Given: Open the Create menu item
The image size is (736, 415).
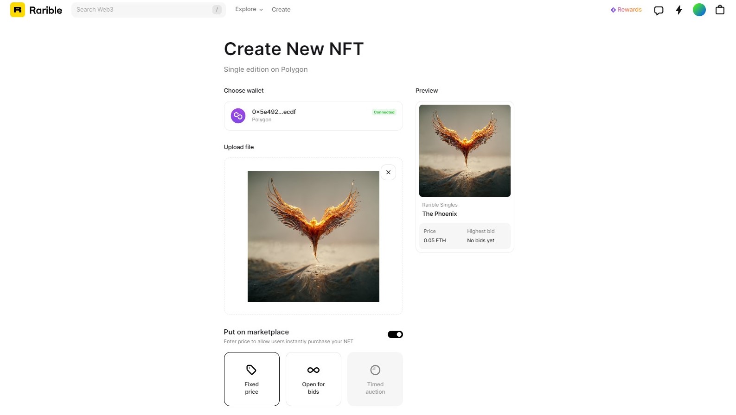Looking at the screenshot, I should pos(281,9).
